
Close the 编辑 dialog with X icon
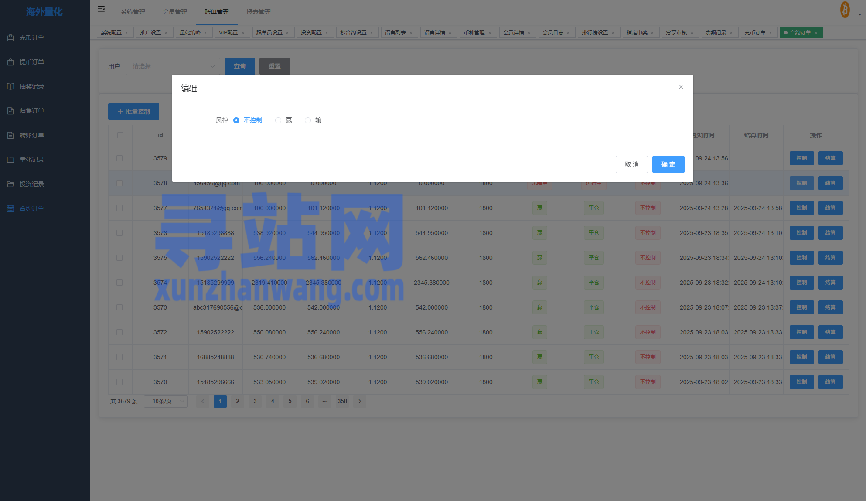point(681,87)
